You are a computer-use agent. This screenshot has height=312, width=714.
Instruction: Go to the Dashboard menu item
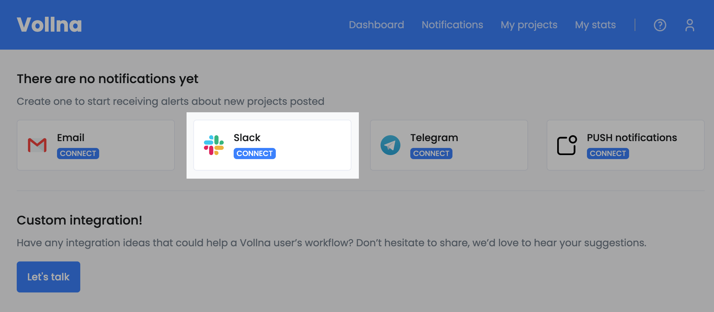click(376, 25)
